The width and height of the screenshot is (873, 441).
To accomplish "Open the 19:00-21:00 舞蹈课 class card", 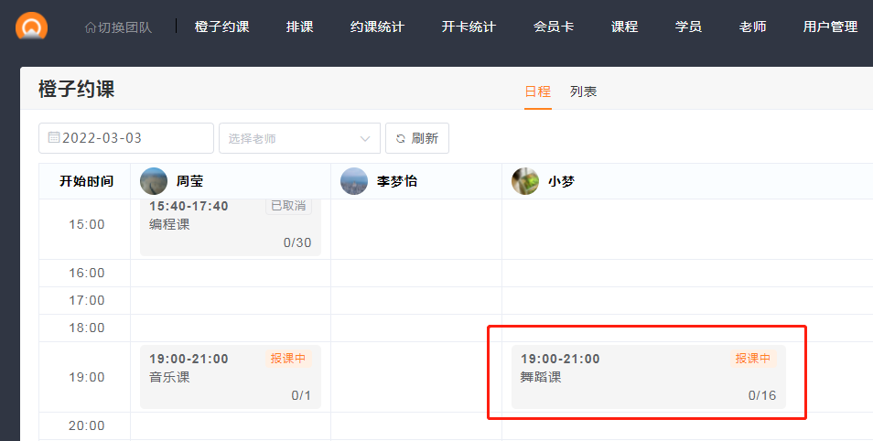I will [645, 377].
